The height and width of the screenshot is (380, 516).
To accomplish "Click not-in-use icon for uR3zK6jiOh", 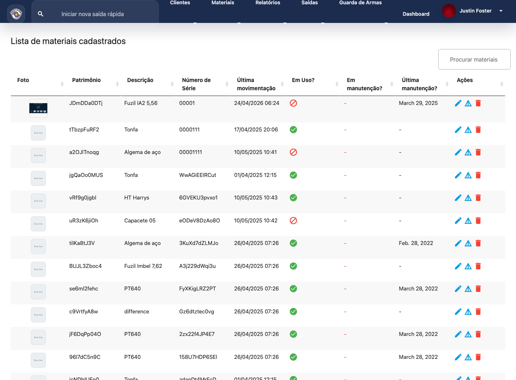I will [x=293, y=221].
